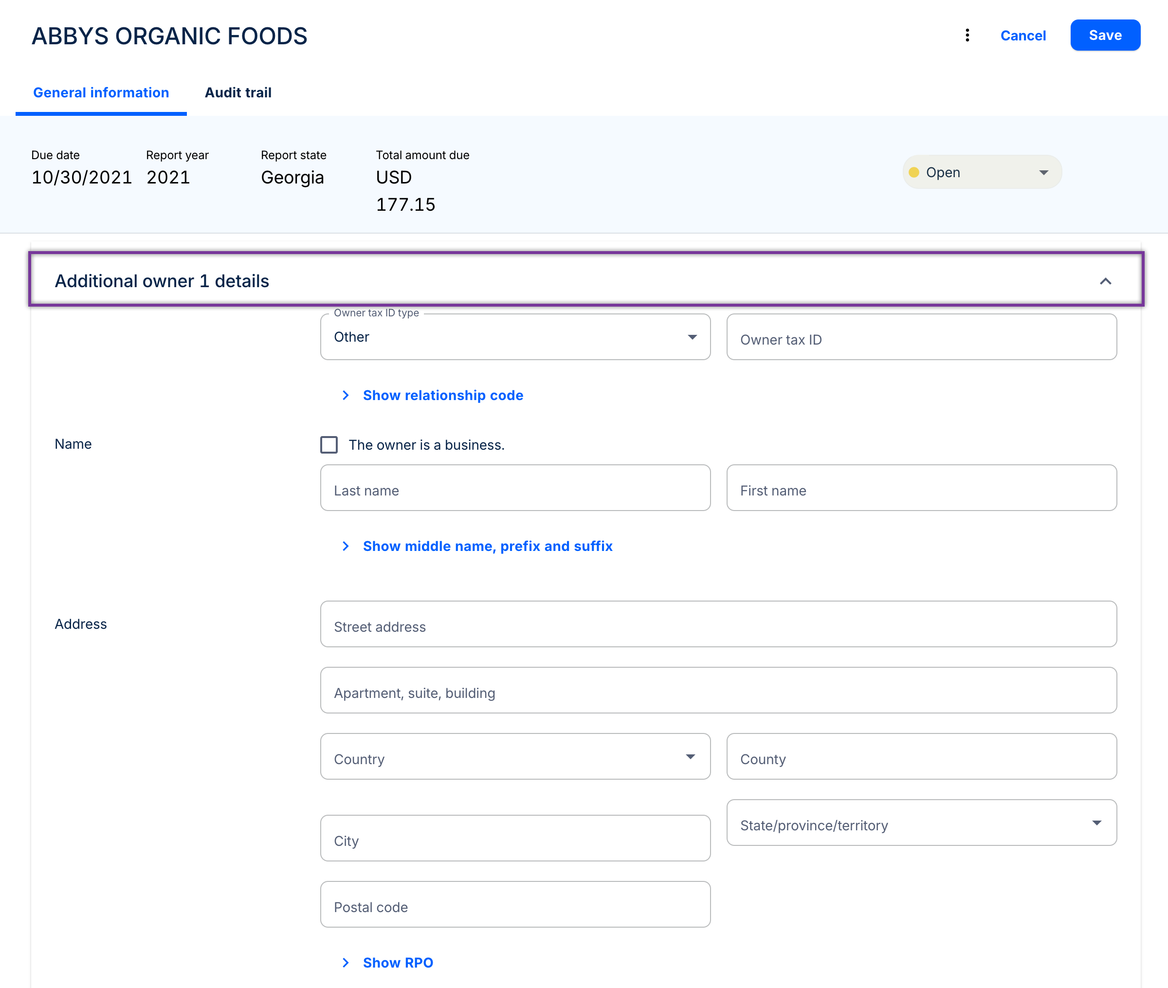Click the Postal code input
Viewport: 1168px width, 988px height.
[514, 905]
